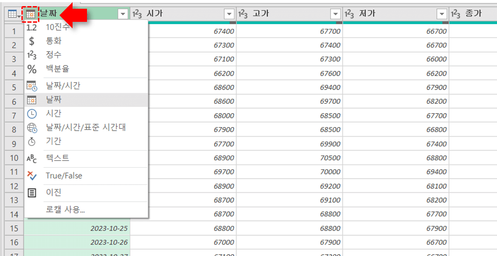Image resolution: width=497 pixels, height=256 pixels.
Task: Choose 로캘 사용... option
Action: (x=86, y=210)
